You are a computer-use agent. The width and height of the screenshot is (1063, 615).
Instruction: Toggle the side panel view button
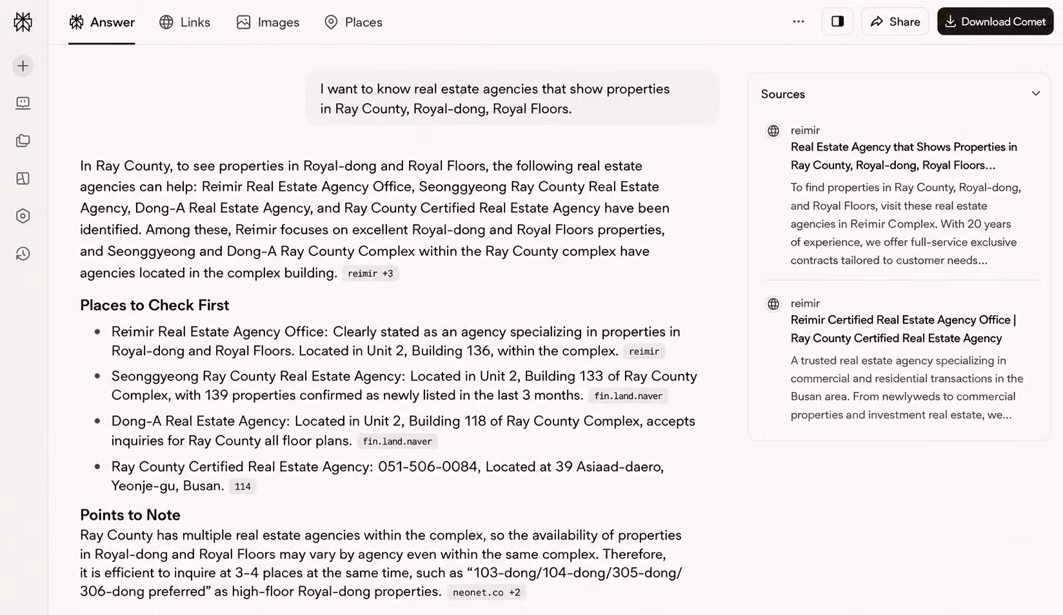point(837,21)
